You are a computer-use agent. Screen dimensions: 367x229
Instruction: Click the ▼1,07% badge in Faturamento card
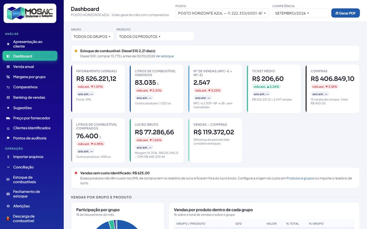coord(90,87)
